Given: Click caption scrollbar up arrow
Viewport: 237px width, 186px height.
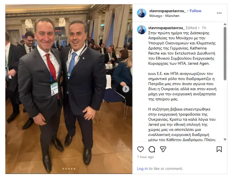Looking at the screenshot, I should (x=225, y=24).
